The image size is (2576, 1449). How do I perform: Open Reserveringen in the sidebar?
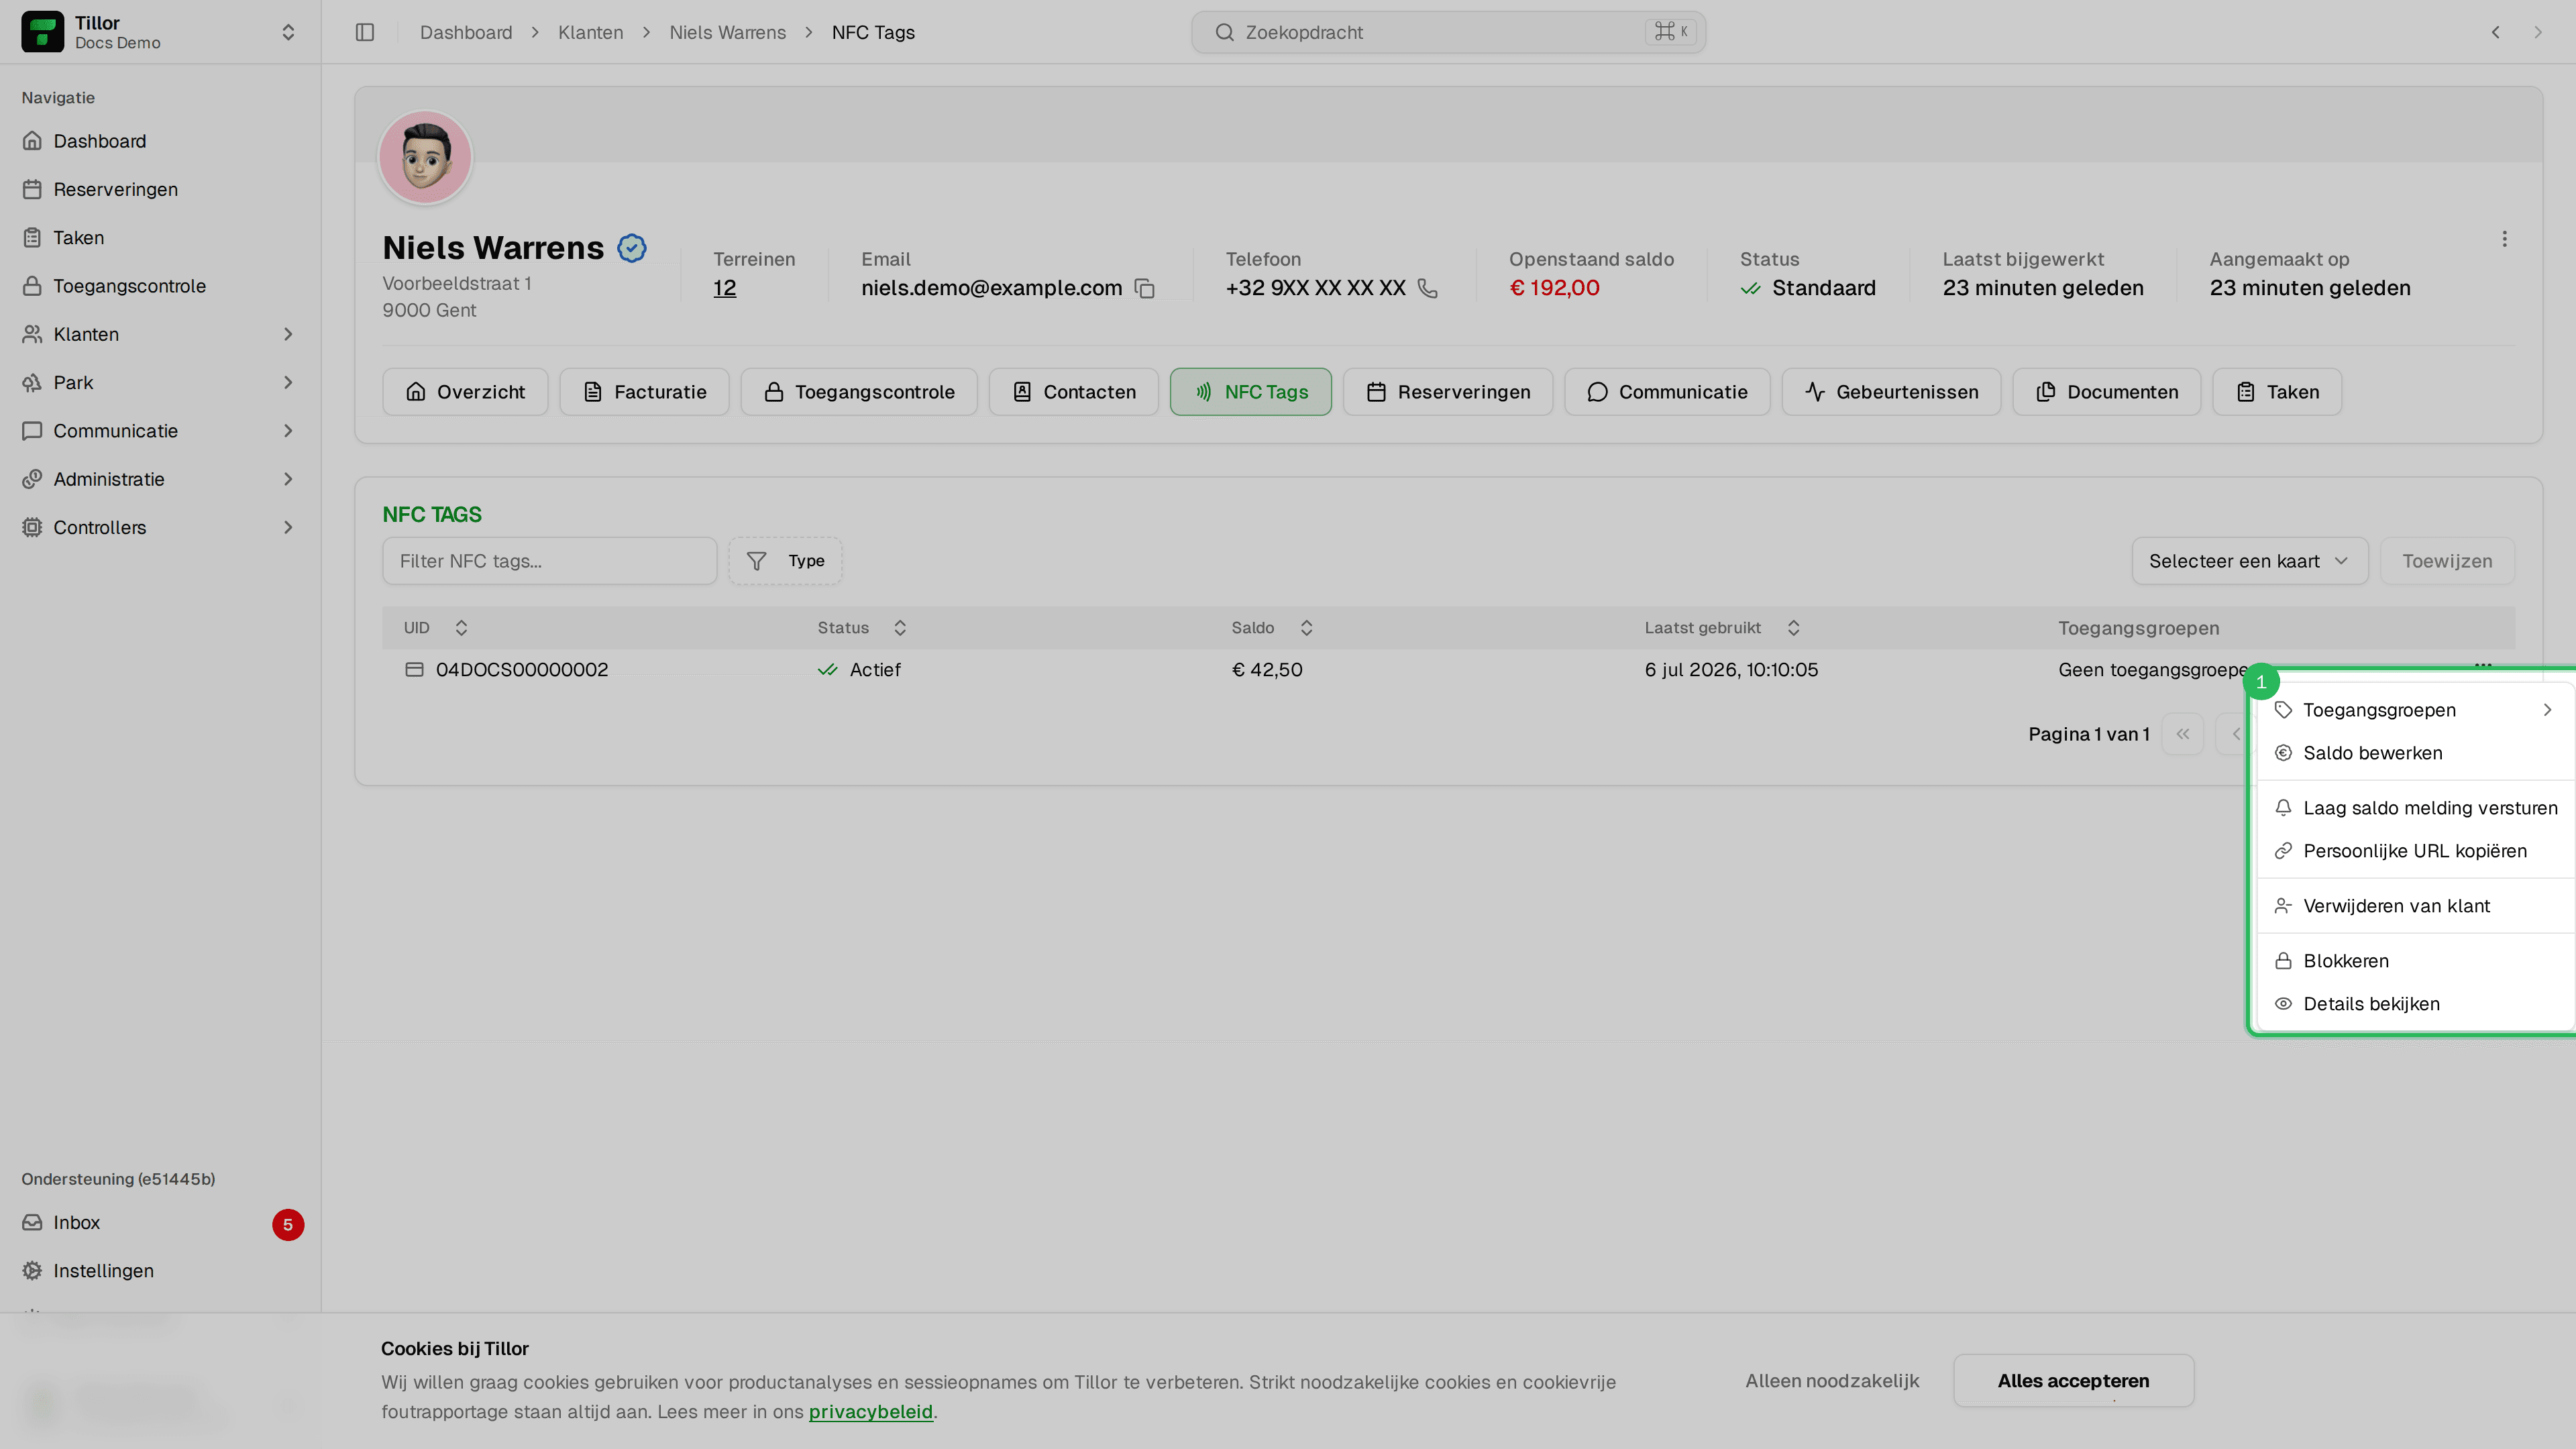tap(160, 189)
